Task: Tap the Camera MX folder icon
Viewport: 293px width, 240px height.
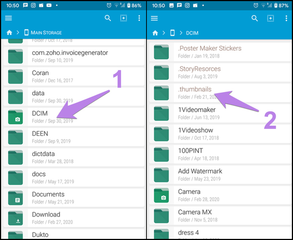Action: pos(161,216)
